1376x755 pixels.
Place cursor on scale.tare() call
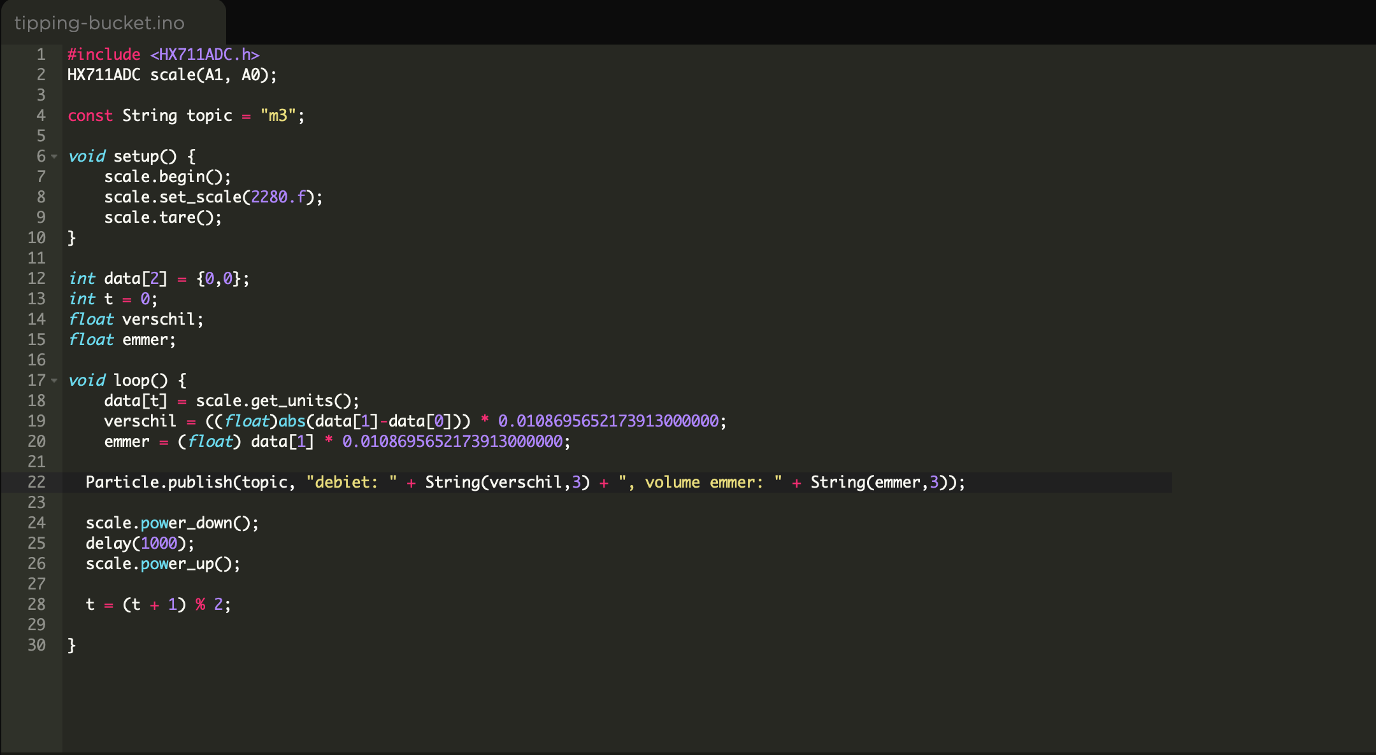pos(162,218)
